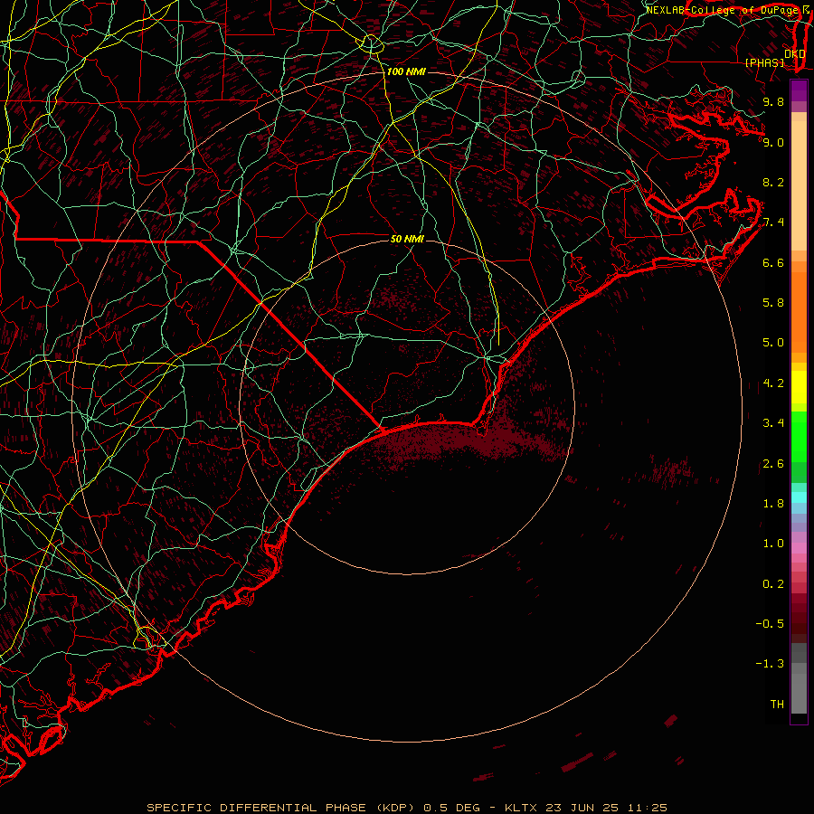Click the 9.0 value on the scale
Screen dimensions: 814x814
[x=773, y=142]
